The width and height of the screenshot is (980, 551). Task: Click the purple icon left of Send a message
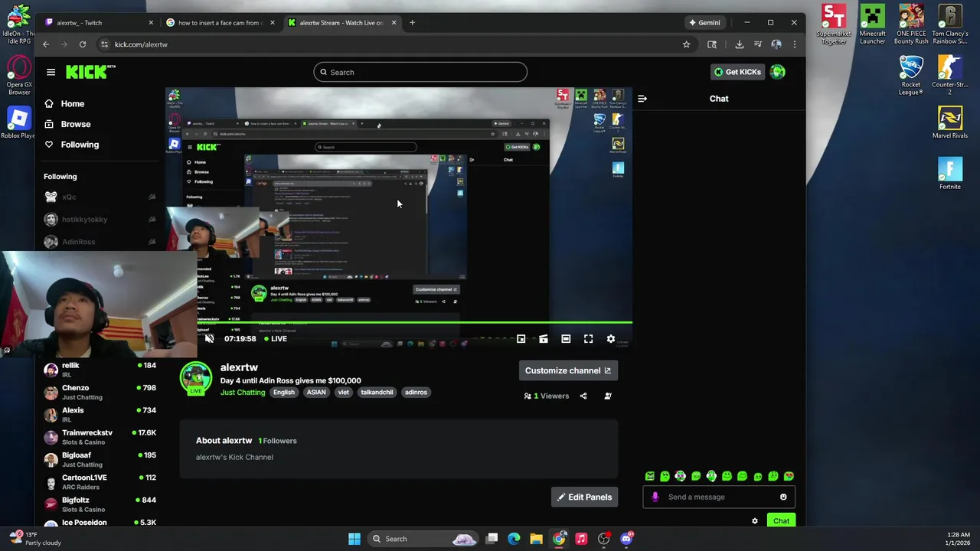click(655, 497)
